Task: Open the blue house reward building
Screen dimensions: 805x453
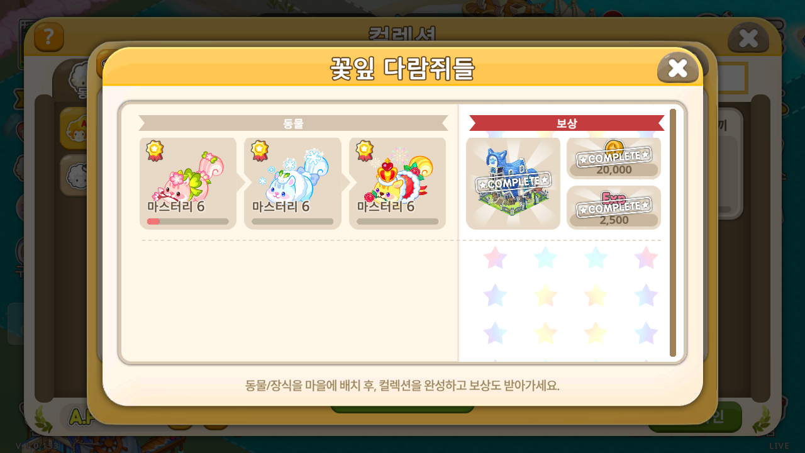Action: click(x=513, y=184)
